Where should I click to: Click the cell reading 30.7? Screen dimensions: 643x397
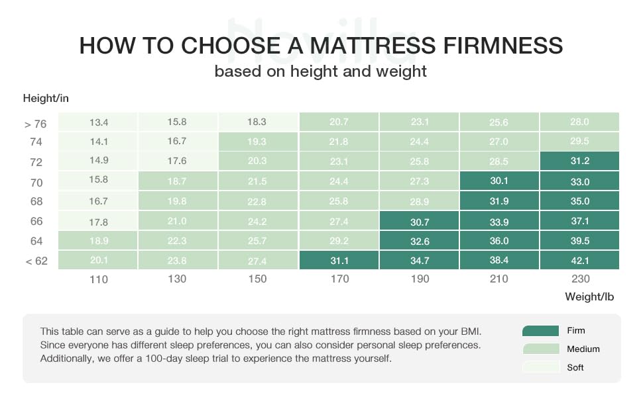click(419, 220)
